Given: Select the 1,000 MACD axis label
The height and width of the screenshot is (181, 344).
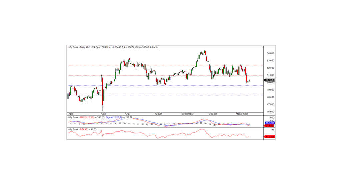Looking at the screenshot, I should click(x=271, y=118).
